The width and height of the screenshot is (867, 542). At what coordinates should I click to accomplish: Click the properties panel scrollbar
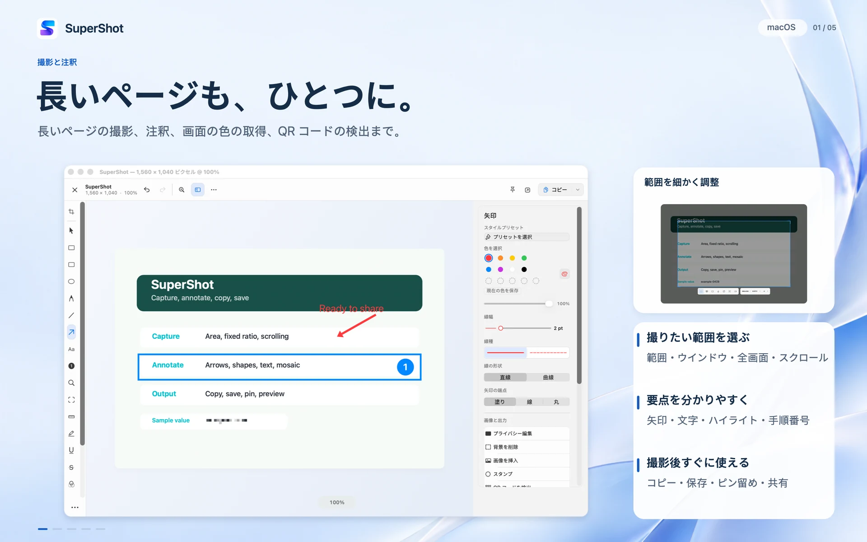[579, 295]
